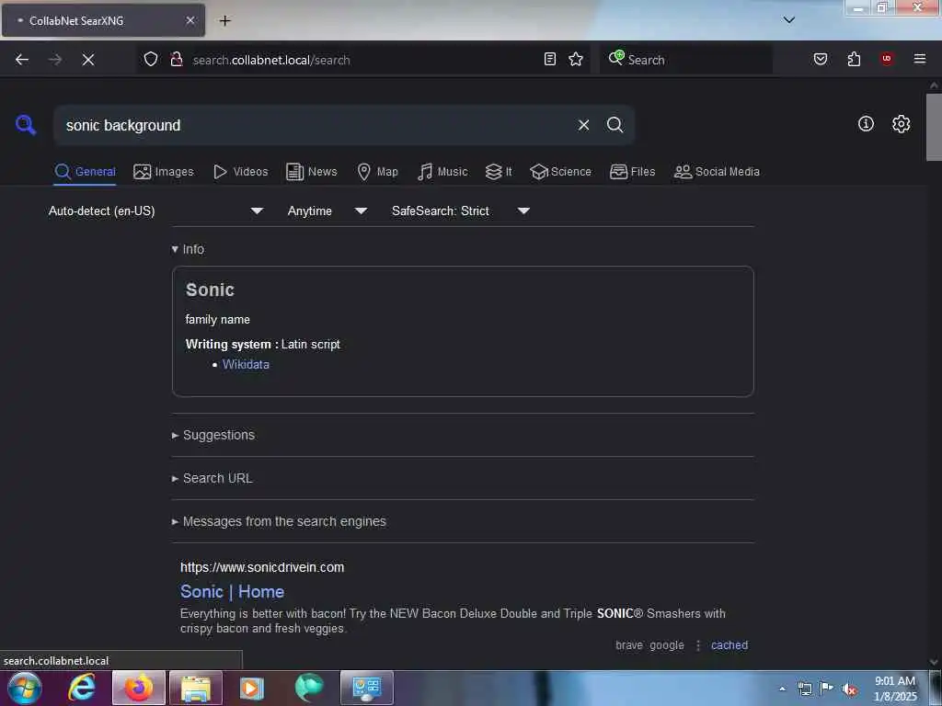Open the Wikidata link
The height and width of the screenshot is (706, 942).
tap(246, 364)
